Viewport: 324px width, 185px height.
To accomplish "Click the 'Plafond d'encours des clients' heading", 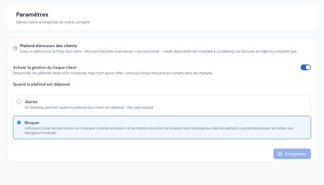I will 48,46.
